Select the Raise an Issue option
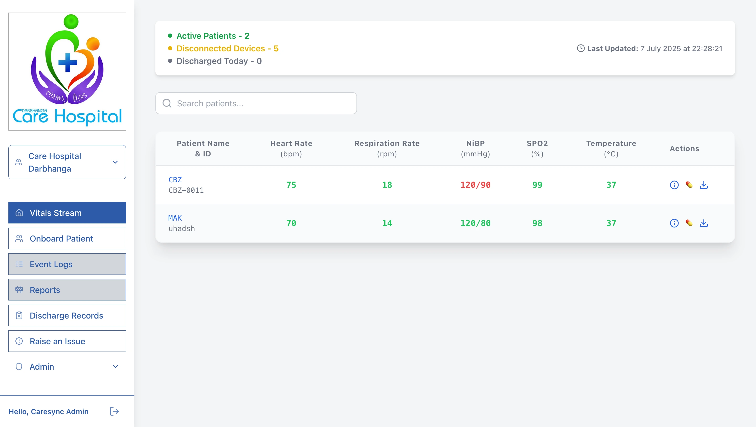This screenshot has height=427, width=756. pos(67,341)
